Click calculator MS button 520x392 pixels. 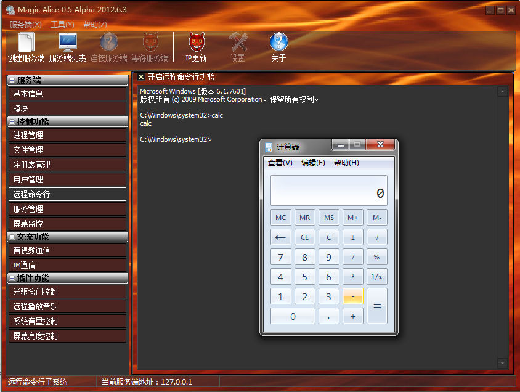point(328,218)
